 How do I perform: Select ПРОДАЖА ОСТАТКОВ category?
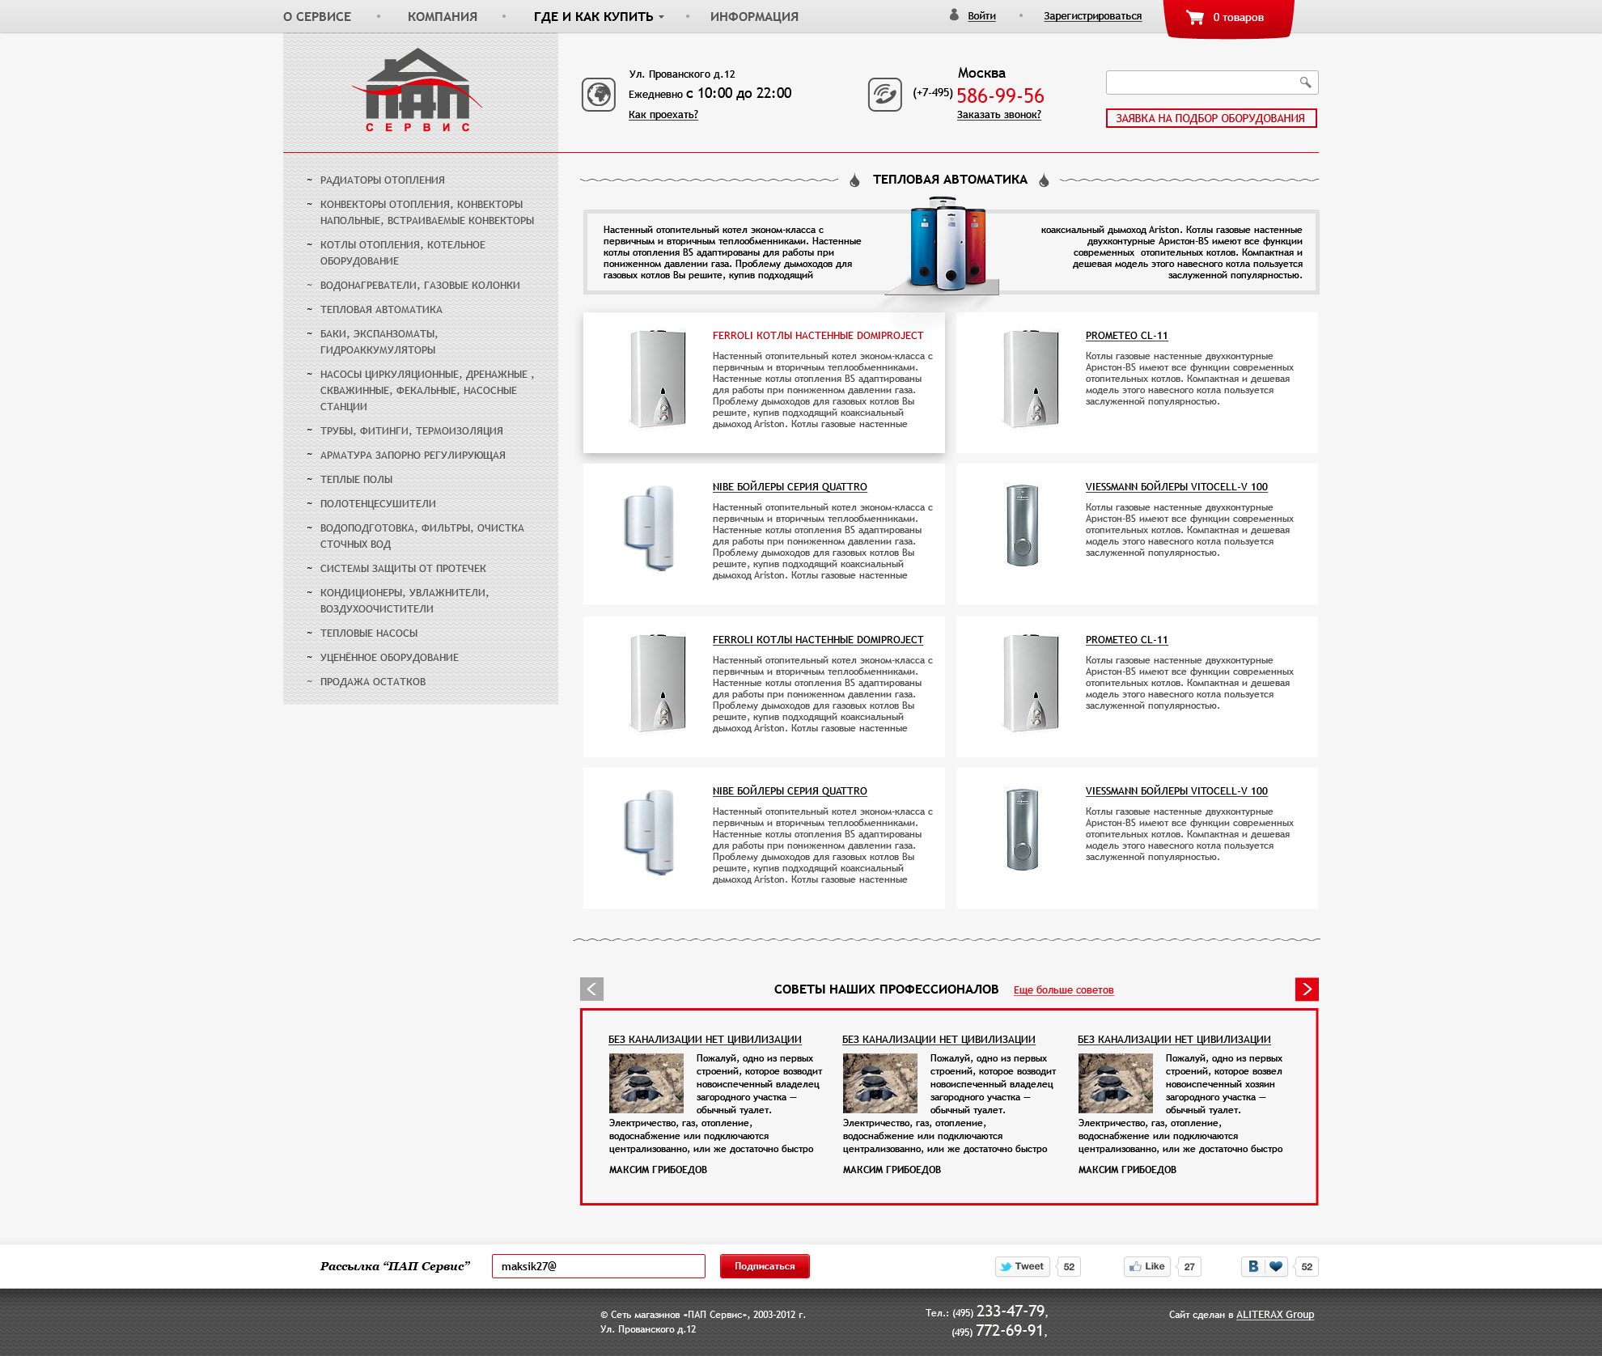coord(373,681)
